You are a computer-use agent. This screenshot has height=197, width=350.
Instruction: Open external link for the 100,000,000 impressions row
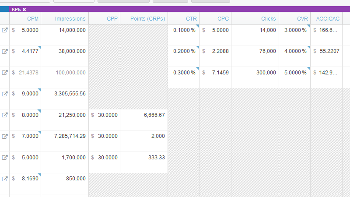[5, 73]
